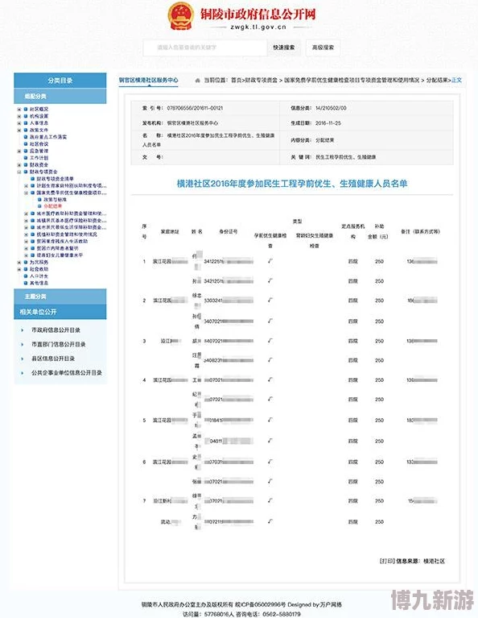Viewport: 478px width, 618px height.
Task: Select the 组配分类 sidebar tab
Action: point(60,96)
